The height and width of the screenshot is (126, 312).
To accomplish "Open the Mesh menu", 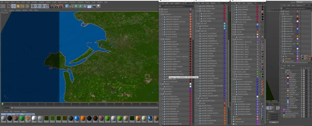I will click(23, 2).
